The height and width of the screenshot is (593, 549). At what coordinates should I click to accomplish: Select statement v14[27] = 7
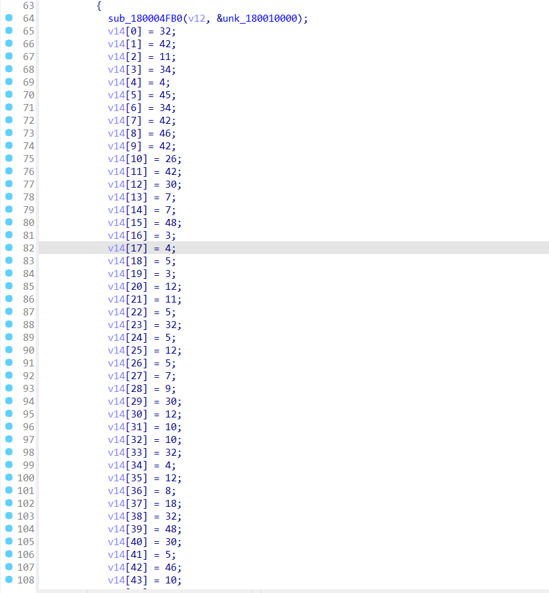(142, 376)
